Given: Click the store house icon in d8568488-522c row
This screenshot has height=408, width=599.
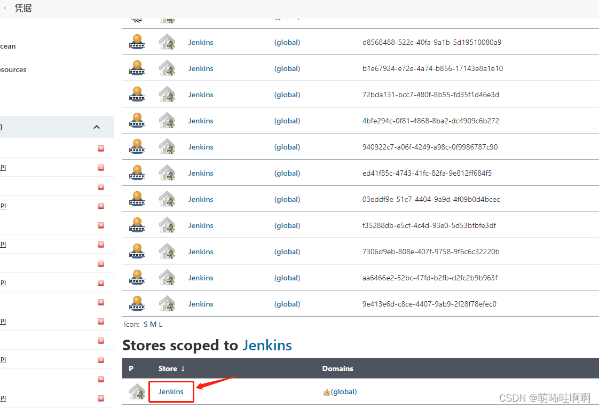Looking at the screenshot, I should coord(167,42).
